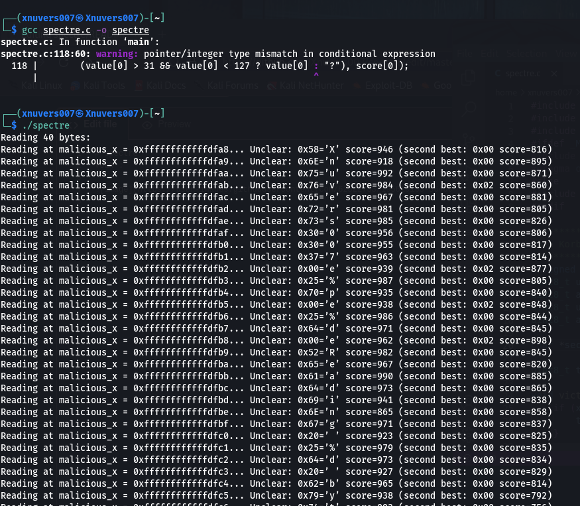The image size is (580, 506).
Task: Click the editor Explorer files icon
Action: pos(469,78)
